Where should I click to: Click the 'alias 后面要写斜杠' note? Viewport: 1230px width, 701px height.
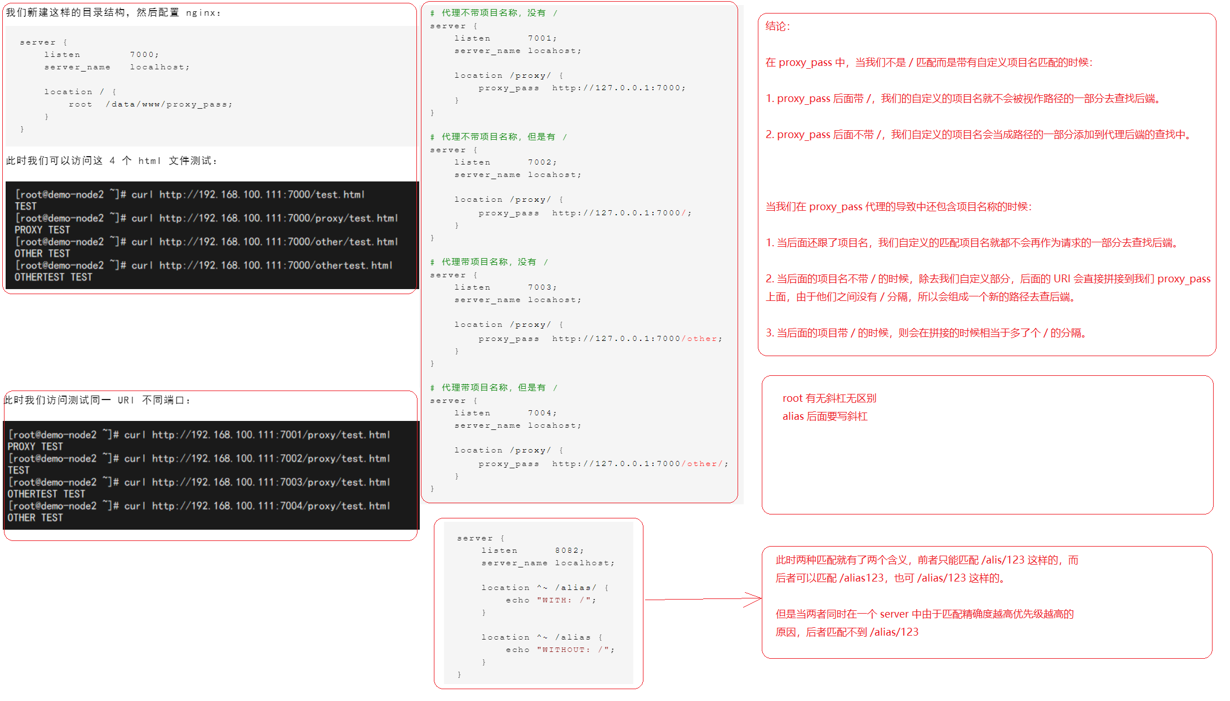(824, 416)
